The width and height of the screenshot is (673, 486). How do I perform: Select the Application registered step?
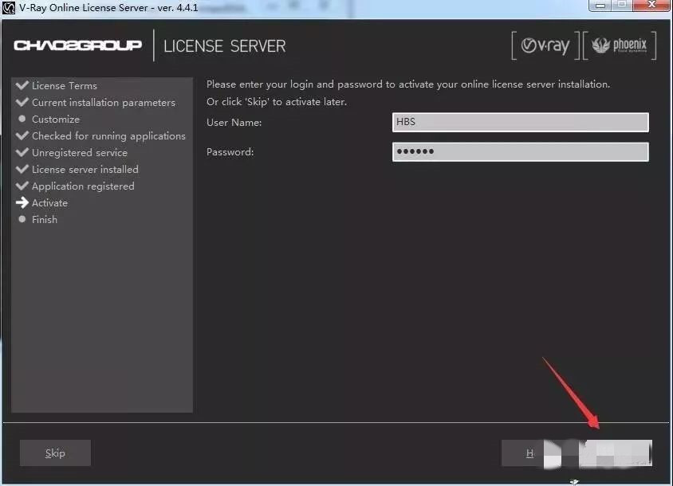[x=83, y=186]
